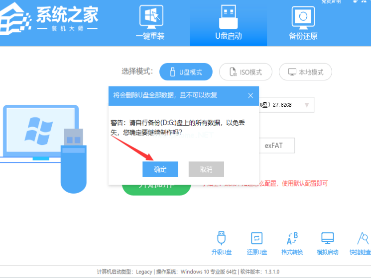Select the U盘启动 tab

click(228, 23)
